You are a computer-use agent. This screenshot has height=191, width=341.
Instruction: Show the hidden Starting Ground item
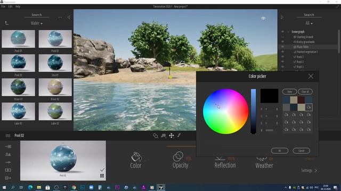[x=282, y=37]
